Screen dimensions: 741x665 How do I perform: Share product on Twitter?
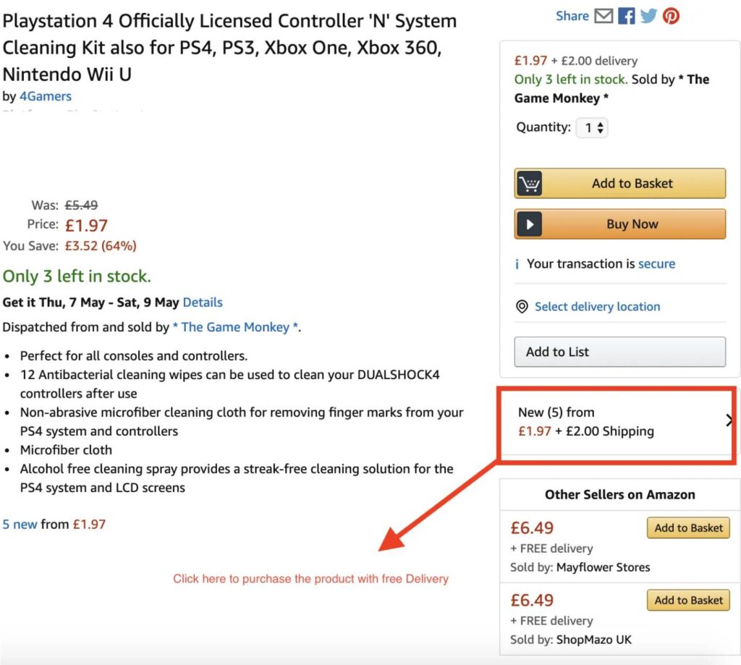click(648, 16)
